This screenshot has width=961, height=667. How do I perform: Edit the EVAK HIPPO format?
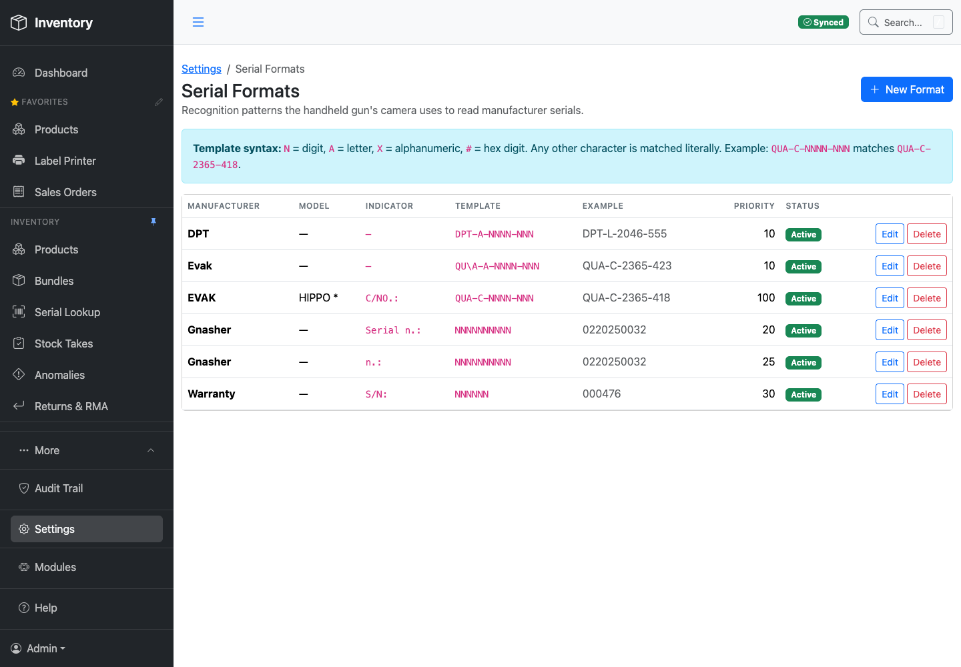point(890,298)
